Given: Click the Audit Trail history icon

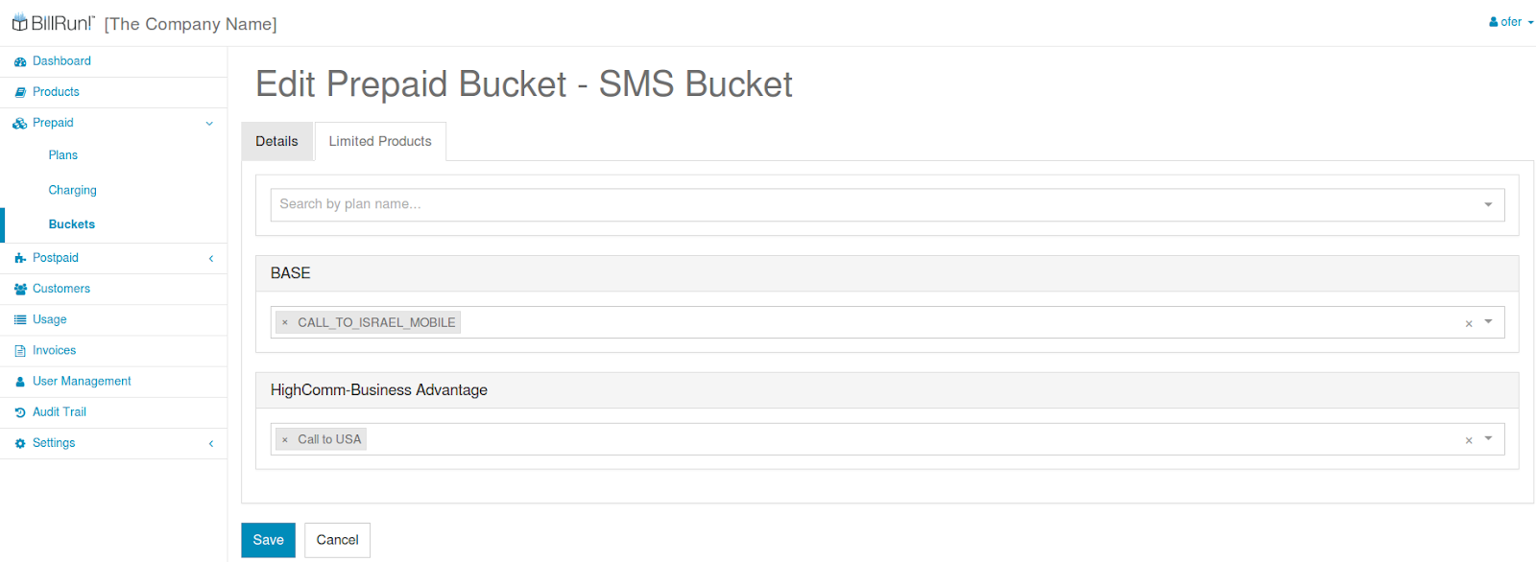Looking at the screenshot, I should (x=20, y=412).
